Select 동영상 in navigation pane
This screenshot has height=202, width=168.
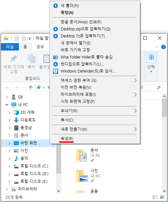click(x=26, y=128)
